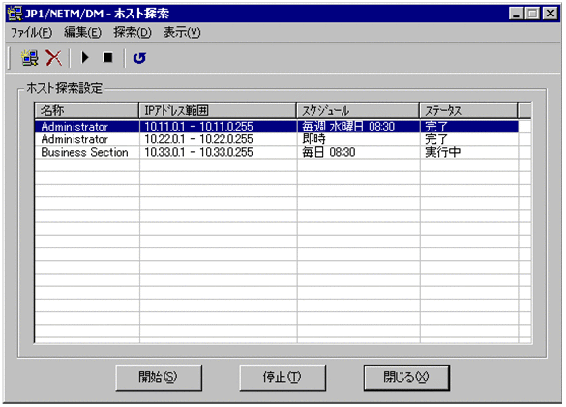Close the window with title bar X
Image resolution: width=566 pixels, height=407 pixels.
(x=551, y=14)
